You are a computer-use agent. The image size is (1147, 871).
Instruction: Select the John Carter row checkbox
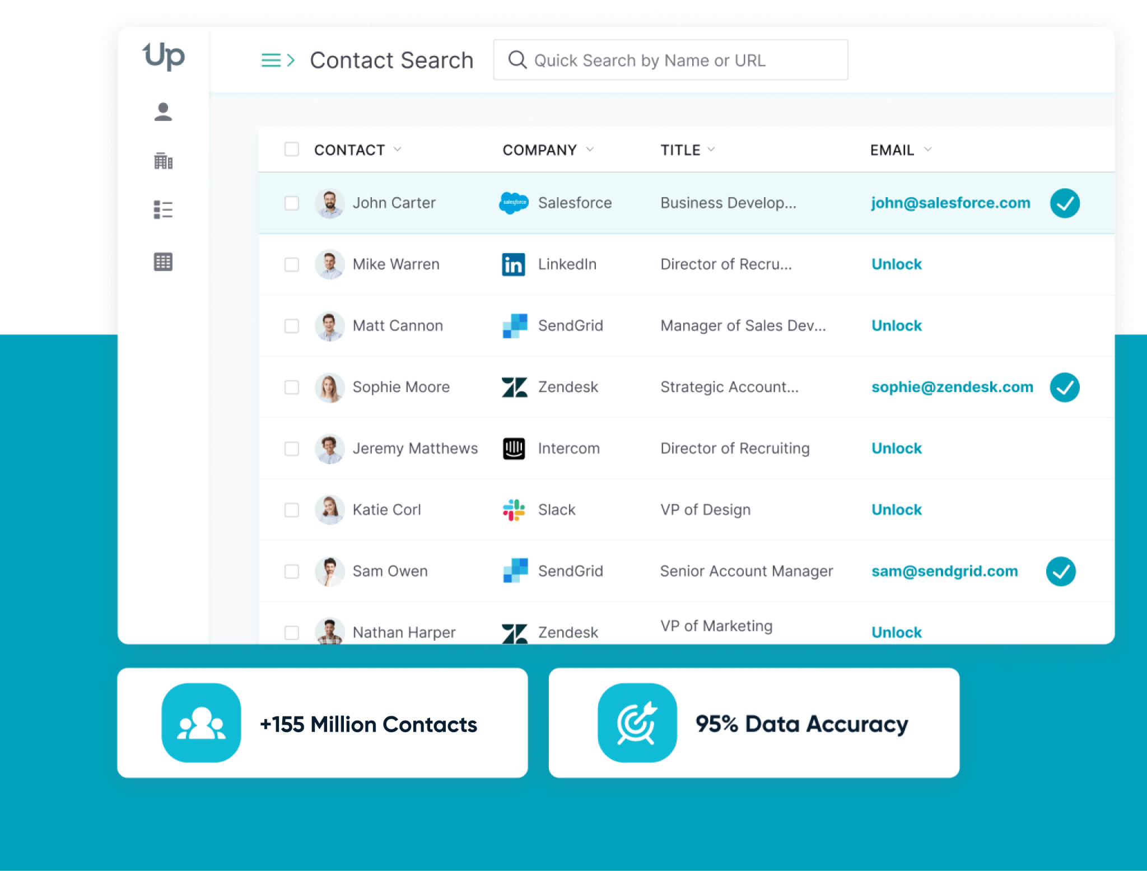coord(291,203)
